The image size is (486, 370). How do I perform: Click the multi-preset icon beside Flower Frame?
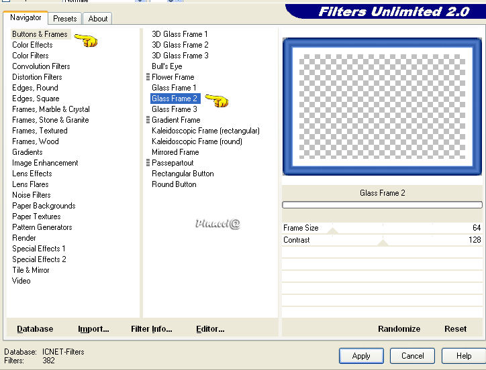tap(148, 77)
